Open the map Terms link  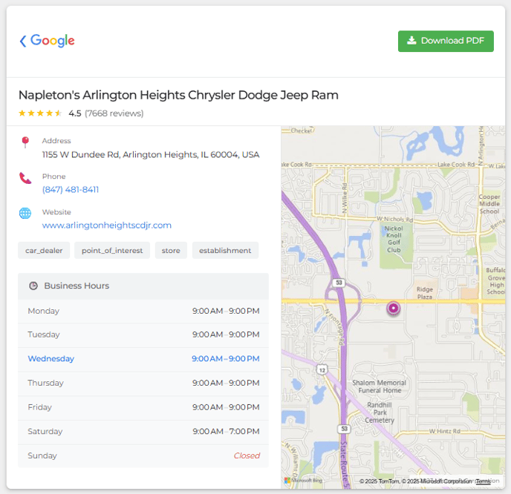coord(483,481)
